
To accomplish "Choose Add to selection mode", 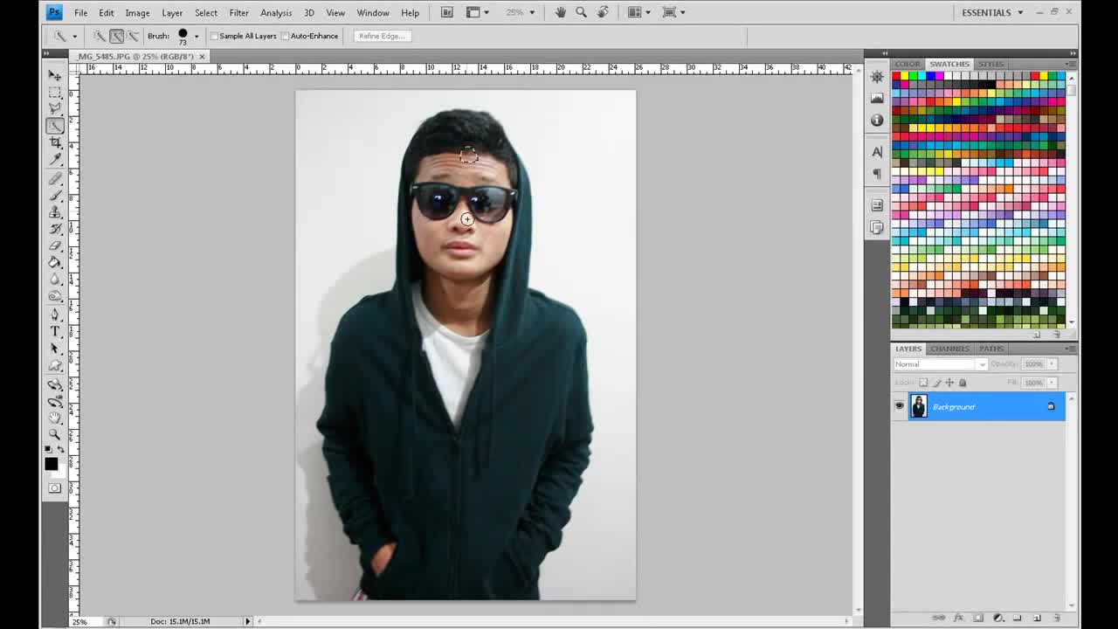I will point(116,36).
